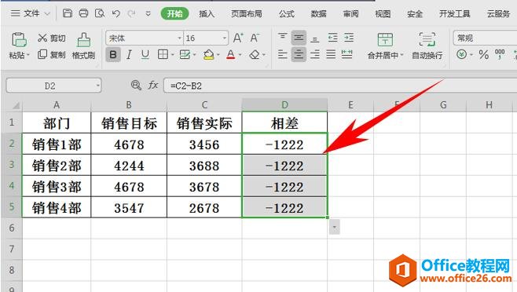The height and width of the screenshot is (292, 517).
Task: Switch to the 页面布局 Page Layout tab
Action: pyautogui.click(x=247, y=13)
